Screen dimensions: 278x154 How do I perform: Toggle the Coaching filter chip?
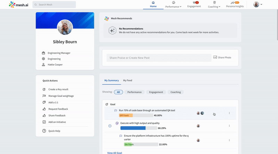[175, 92]
